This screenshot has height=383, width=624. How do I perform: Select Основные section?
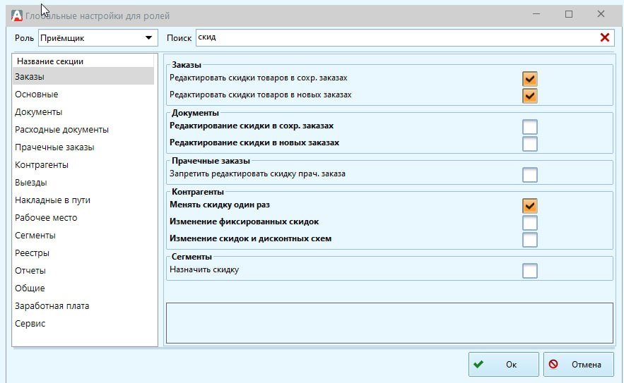(x=83, y=94)
